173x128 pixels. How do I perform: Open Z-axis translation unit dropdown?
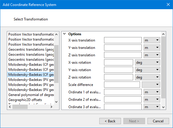click(152, 55)
